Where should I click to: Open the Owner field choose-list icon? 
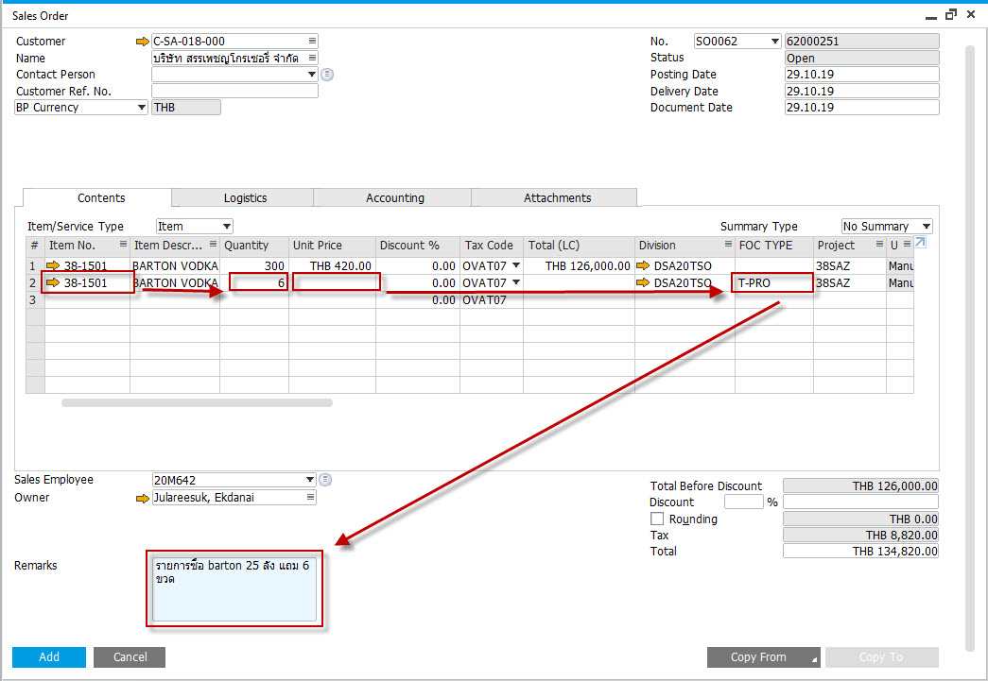click(x=311, y=497)
